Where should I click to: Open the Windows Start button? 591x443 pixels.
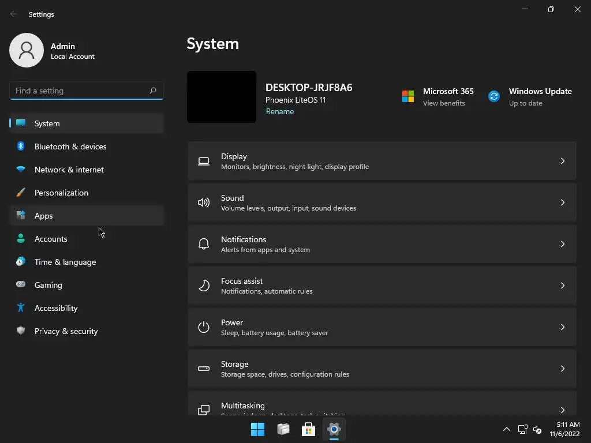pyautogui.click(x=258, y=429)
